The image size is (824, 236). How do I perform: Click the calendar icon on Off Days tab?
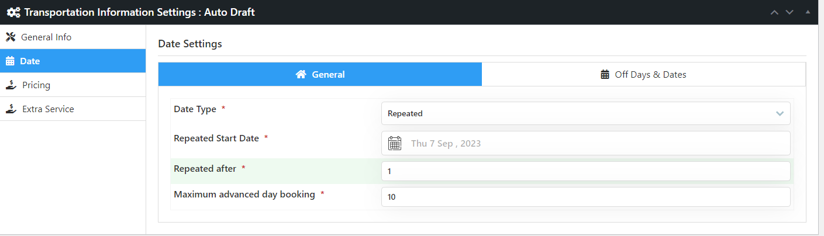(x=605, y=75)
